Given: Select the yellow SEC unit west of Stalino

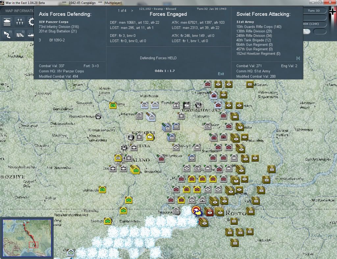Looking at the screenshot, I should (118, 158).
